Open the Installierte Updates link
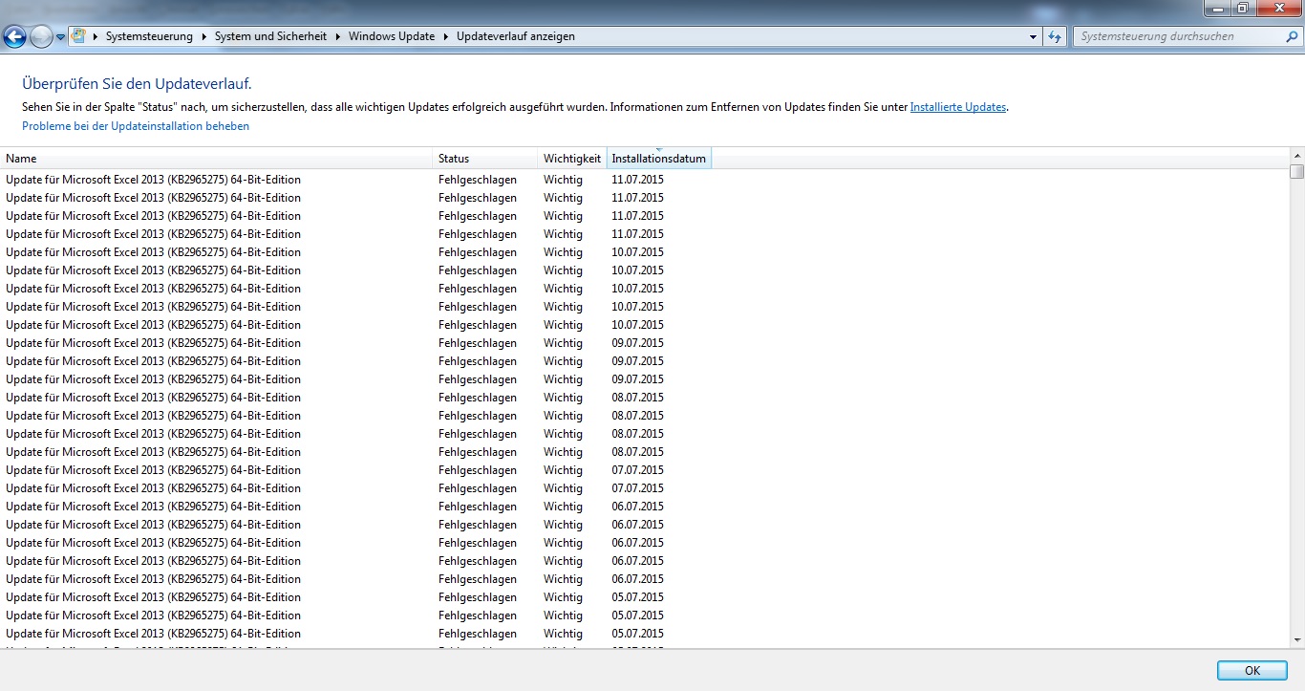The height and width of the screenshot is (691, 1305). (958, 107)
